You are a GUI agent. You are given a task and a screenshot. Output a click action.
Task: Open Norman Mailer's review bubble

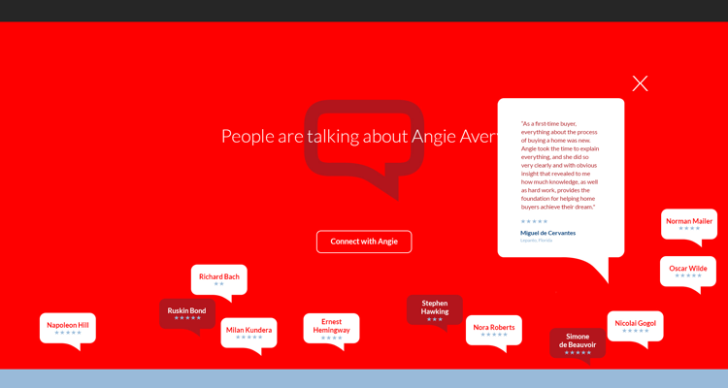click(689, 223)
